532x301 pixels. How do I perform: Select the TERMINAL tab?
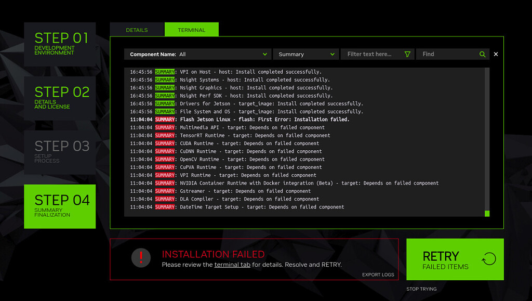pos(192,29)
